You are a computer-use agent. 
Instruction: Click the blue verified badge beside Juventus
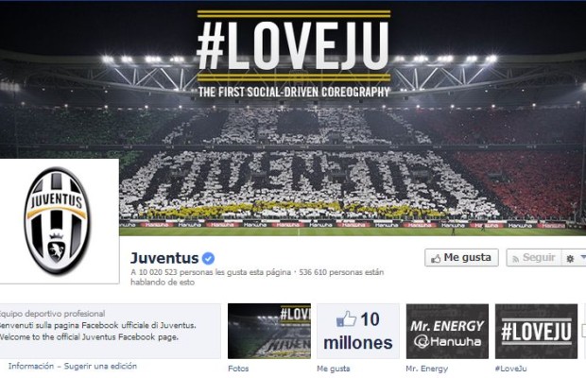(x=208, y=258)
